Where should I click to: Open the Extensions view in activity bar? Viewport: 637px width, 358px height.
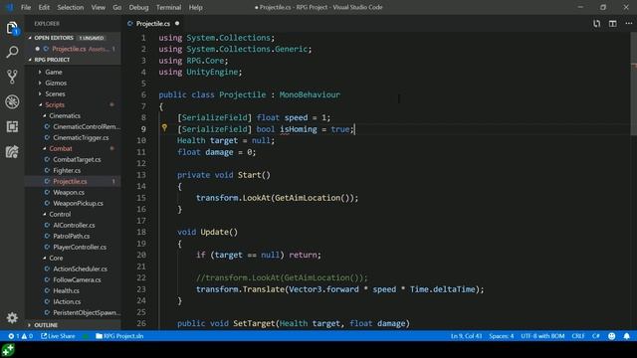click(12, 126)
